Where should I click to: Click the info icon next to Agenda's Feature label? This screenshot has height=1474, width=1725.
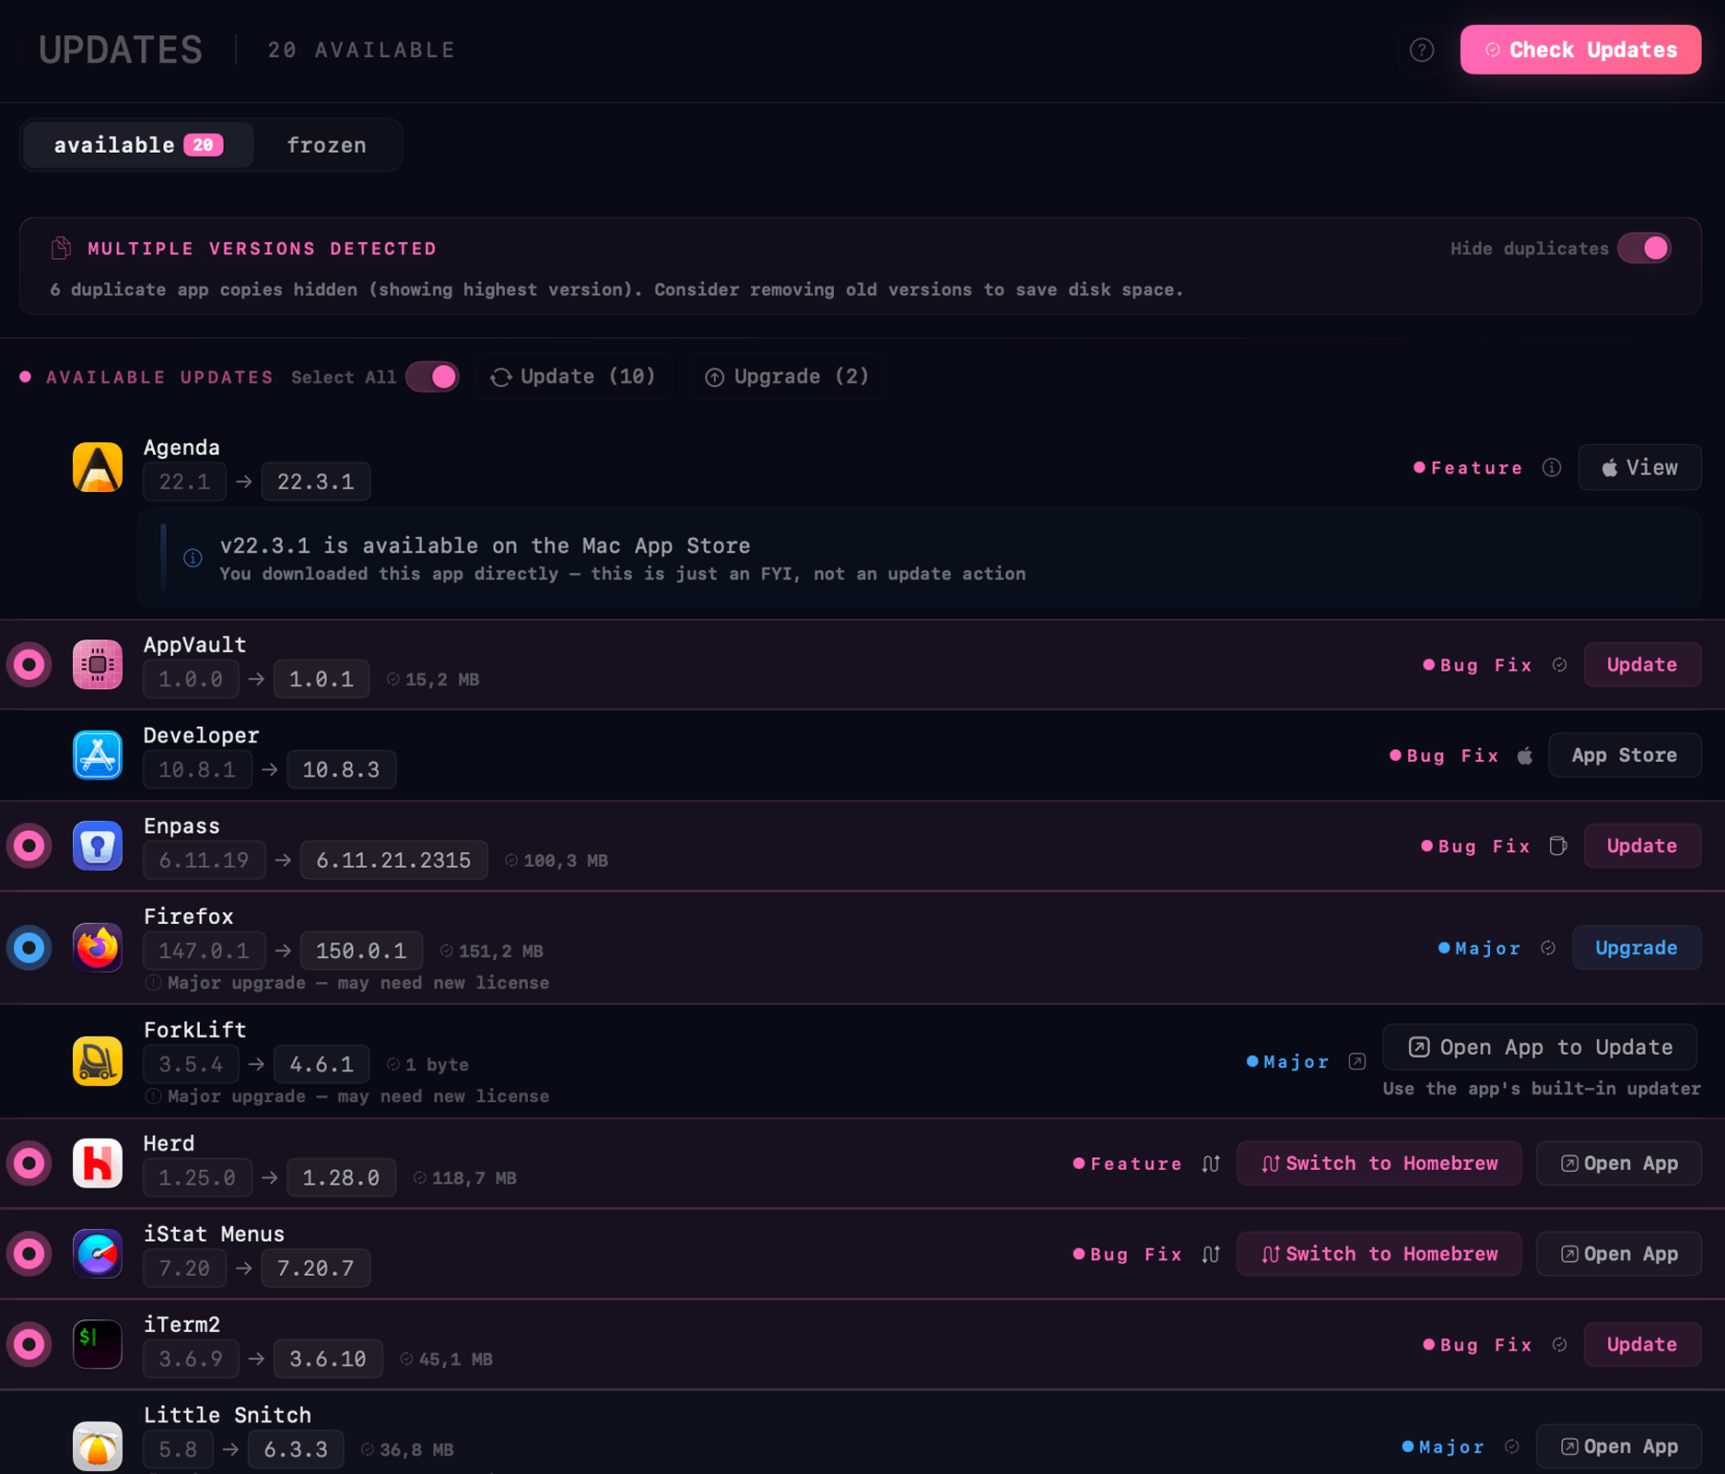tap(1552, 468)
